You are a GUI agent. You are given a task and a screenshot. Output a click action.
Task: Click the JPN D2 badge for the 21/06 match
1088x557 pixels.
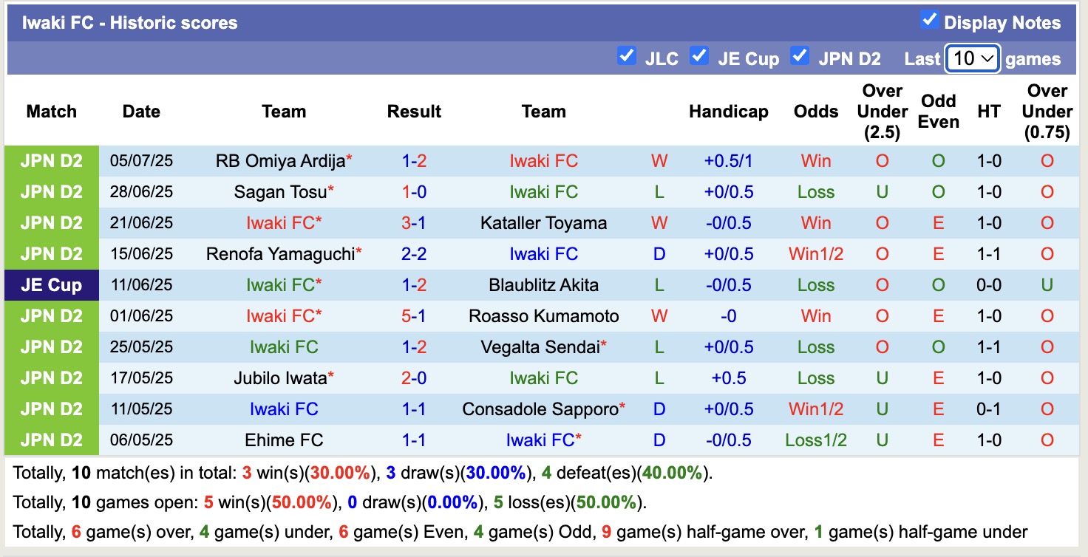point(51,222)
